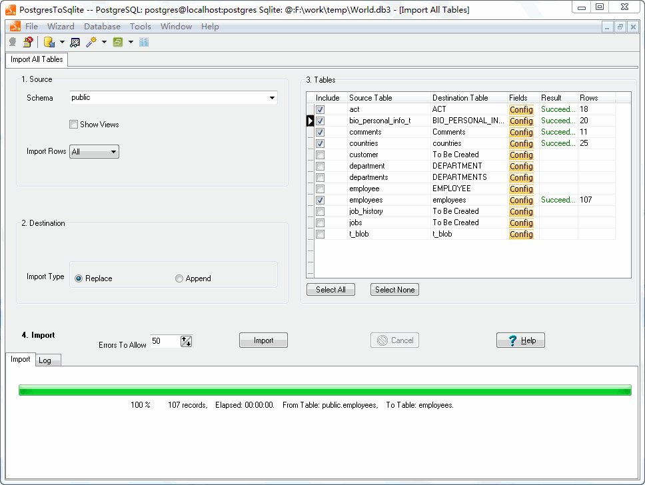Expand the Schema dropdown showing public
Screen dimensions: 645x485
272,98
